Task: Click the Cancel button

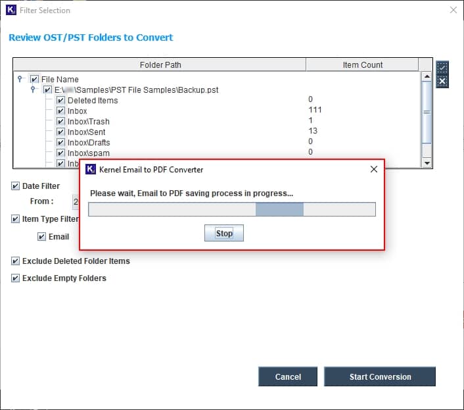Action: pyautogui.click(x=288, y=376)
